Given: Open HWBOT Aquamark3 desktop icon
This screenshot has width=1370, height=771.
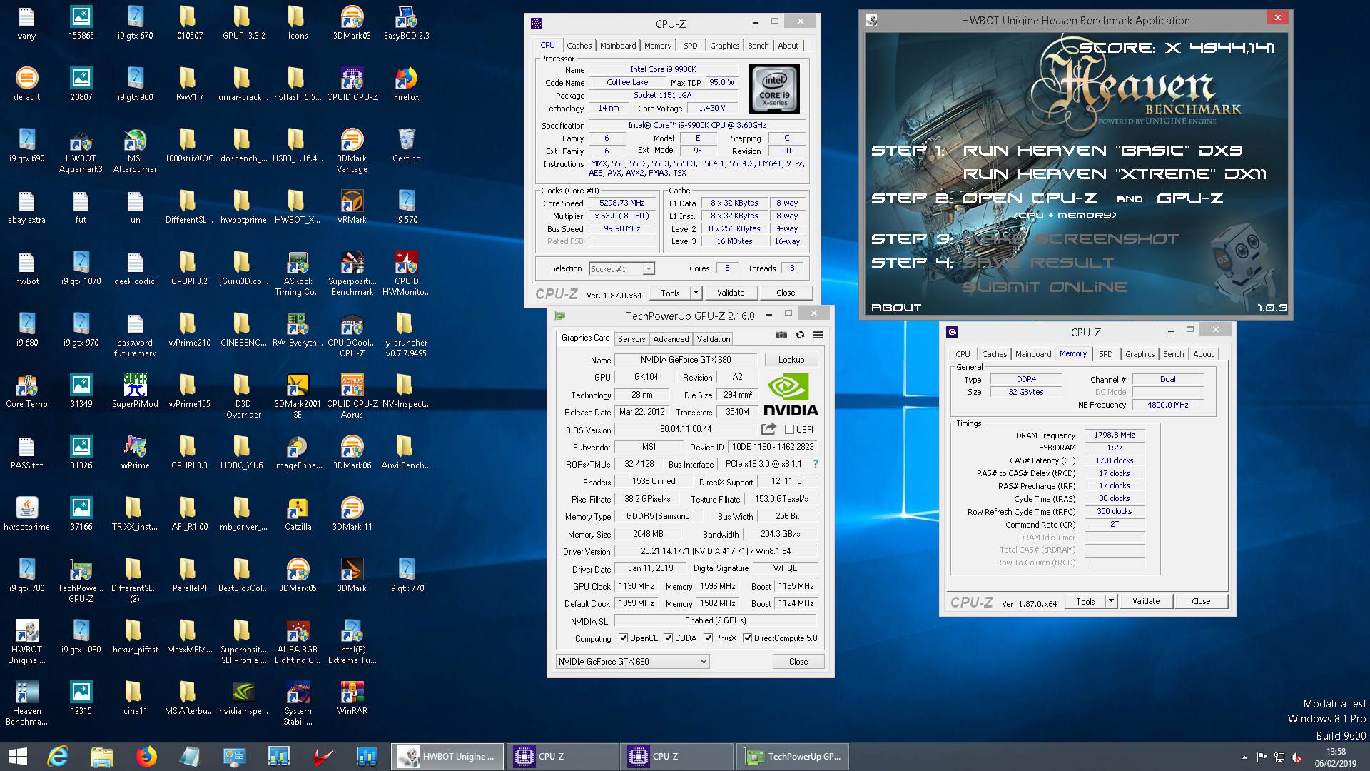Looking at the screenshot, I should tap(81, 151).
